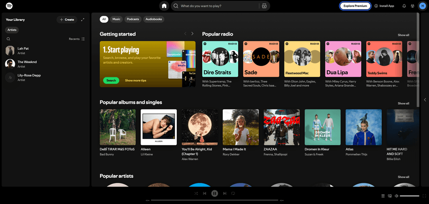The image size is (429, 204).
Task: Open the Friend Activity icon
Action: click(412, 6)
